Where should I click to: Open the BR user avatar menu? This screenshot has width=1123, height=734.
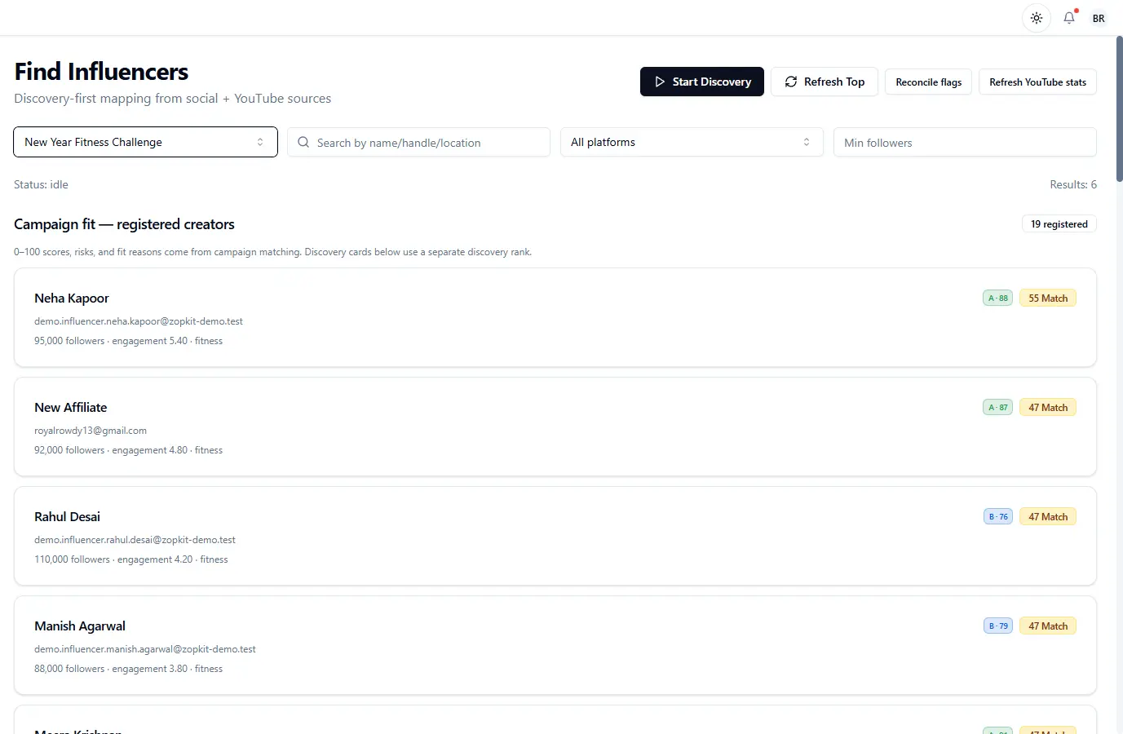(x=1099, y=18)
